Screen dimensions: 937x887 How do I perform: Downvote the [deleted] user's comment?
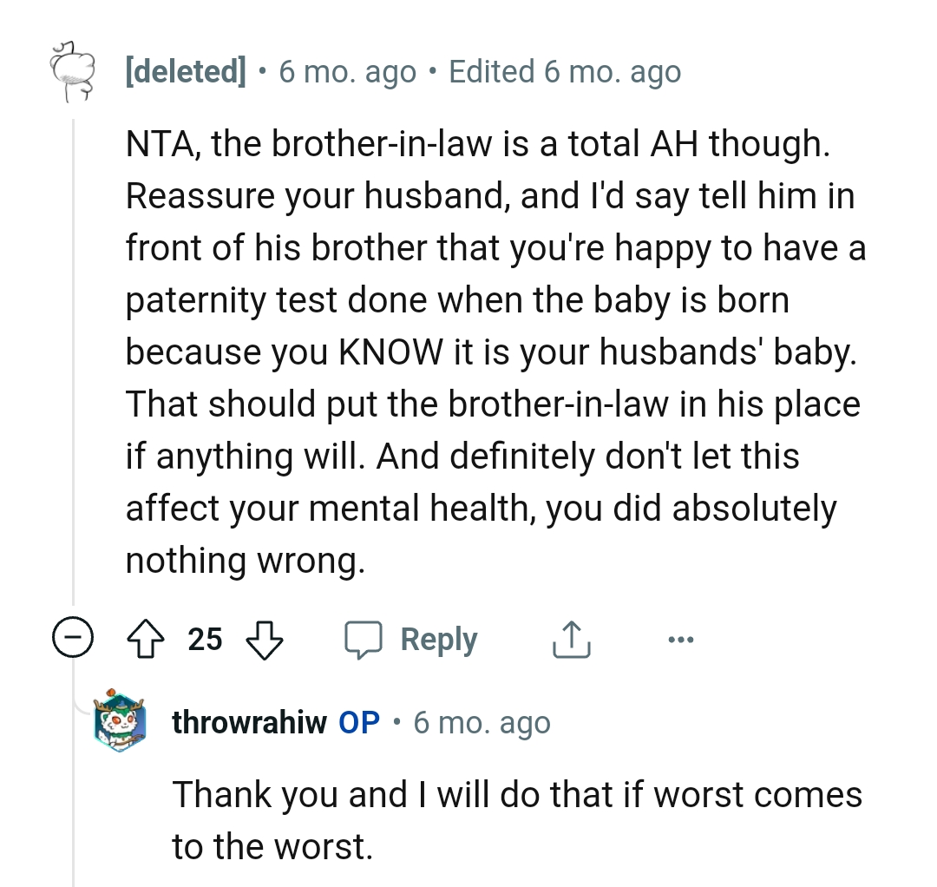click(x=265, y=640)
